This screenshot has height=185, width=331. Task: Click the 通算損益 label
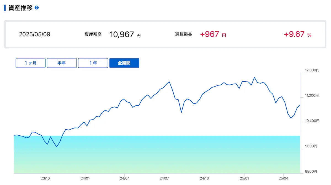coord(183,35)
